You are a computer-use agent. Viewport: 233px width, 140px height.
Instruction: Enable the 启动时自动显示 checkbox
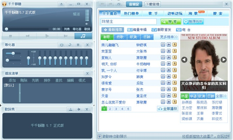coord(99,136)
